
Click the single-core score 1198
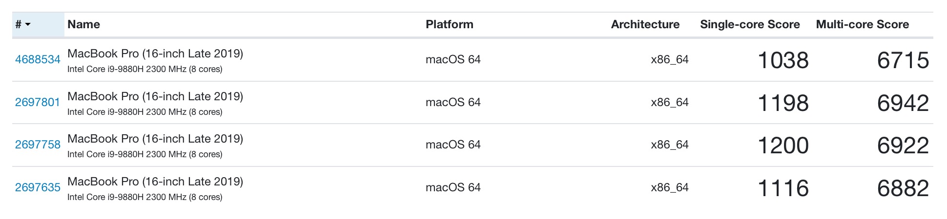click(x=783, y=103)
